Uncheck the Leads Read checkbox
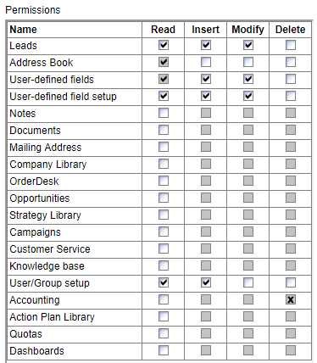Screen dimensions: 317x363 (x=164, y=45)
